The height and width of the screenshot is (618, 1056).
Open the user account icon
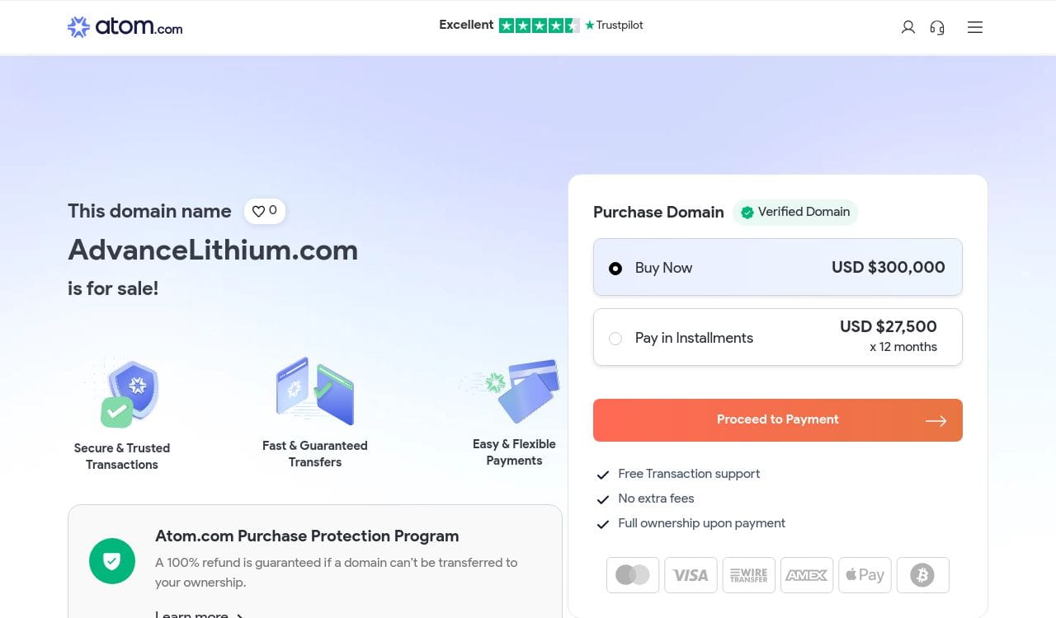pyautogui.click(x=908, y=27)
